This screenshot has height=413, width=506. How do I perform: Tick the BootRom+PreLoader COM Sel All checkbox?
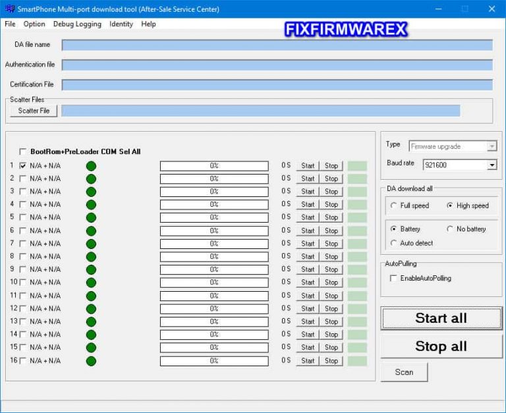point(23,151)
